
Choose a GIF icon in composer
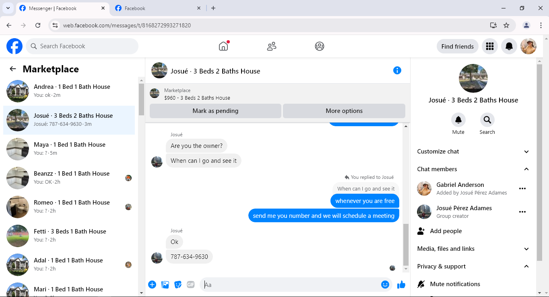(x=191, y=285)
